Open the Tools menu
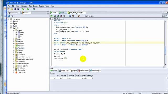 coord(47,6)
